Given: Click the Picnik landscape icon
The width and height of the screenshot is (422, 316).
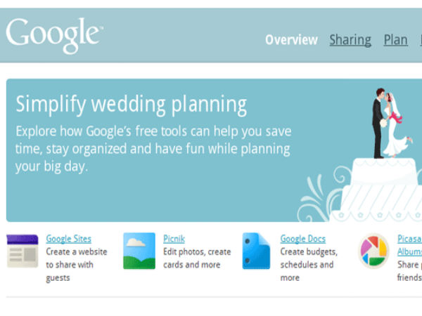Looking at the screenshot, I should click(139, 251).
